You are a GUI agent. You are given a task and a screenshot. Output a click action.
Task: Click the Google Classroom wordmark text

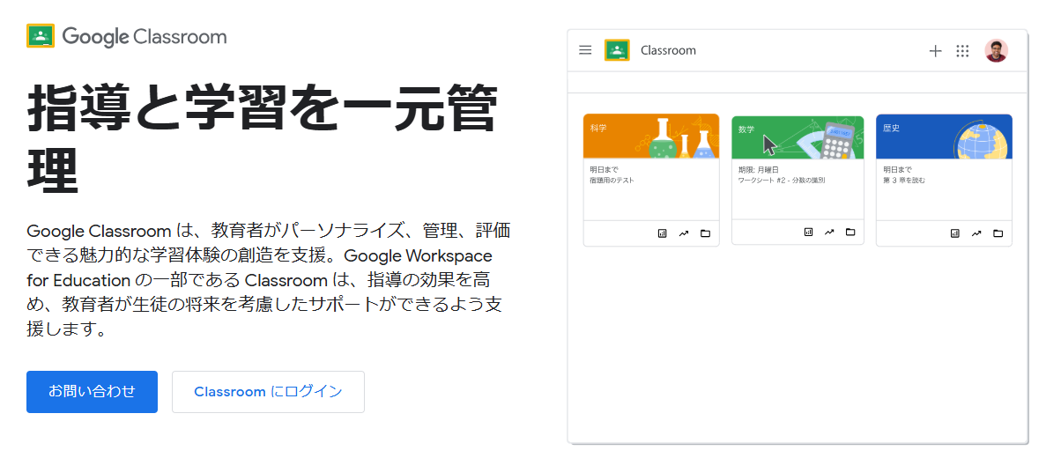point(145,37)
